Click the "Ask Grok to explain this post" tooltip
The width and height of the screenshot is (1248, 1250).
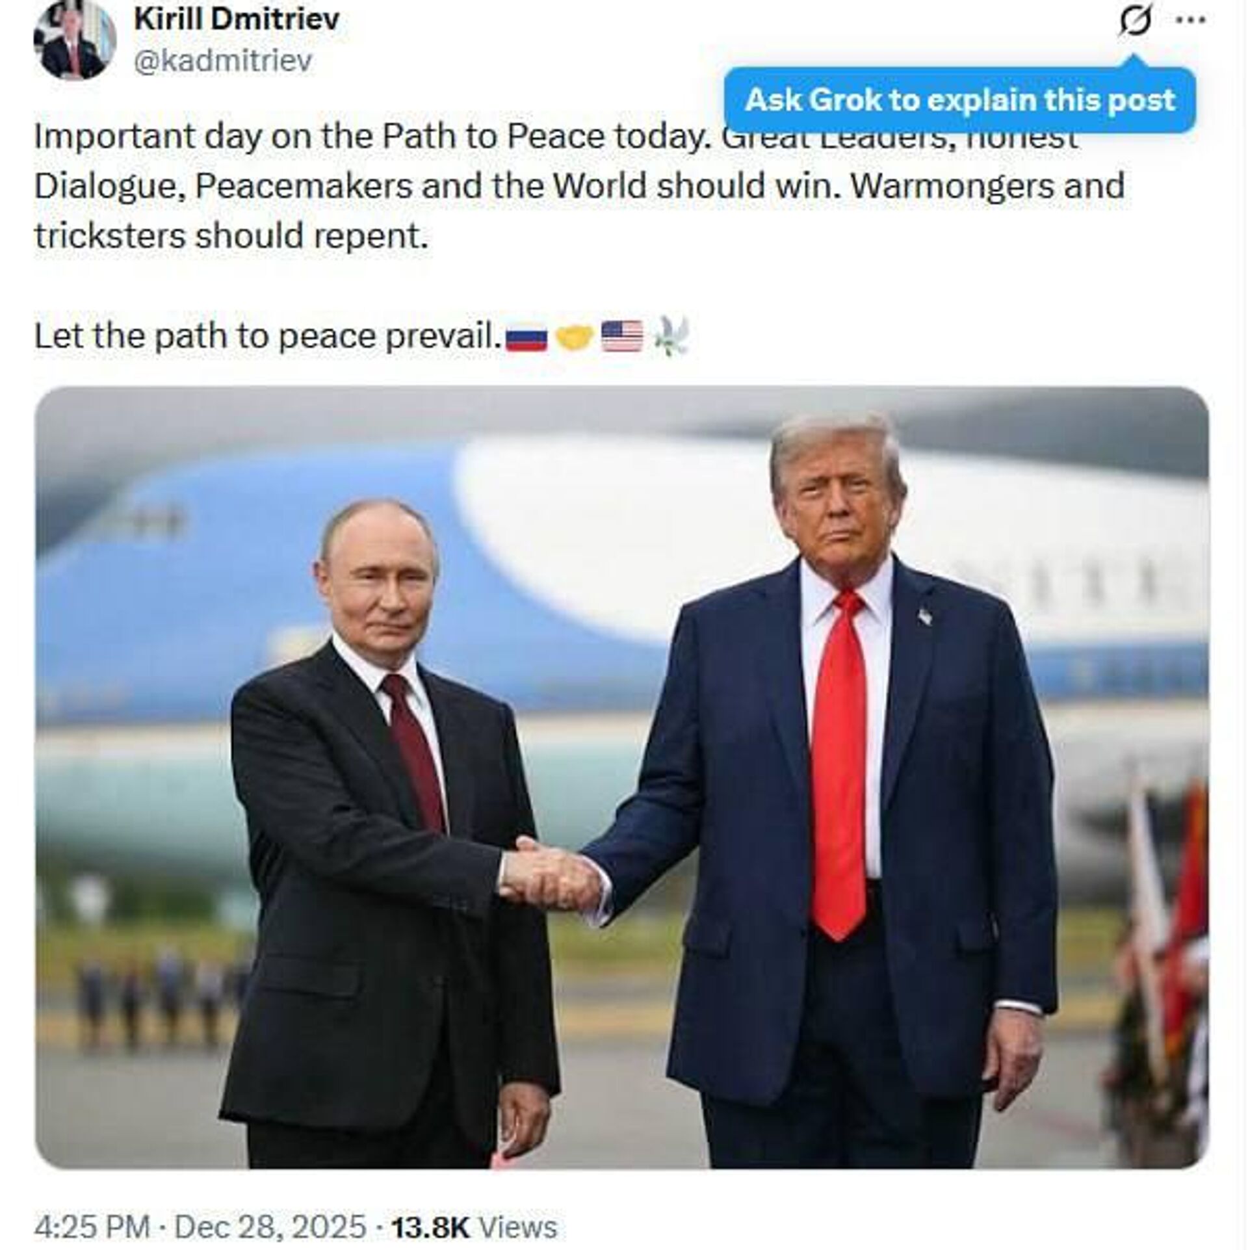tap(960, 100)
